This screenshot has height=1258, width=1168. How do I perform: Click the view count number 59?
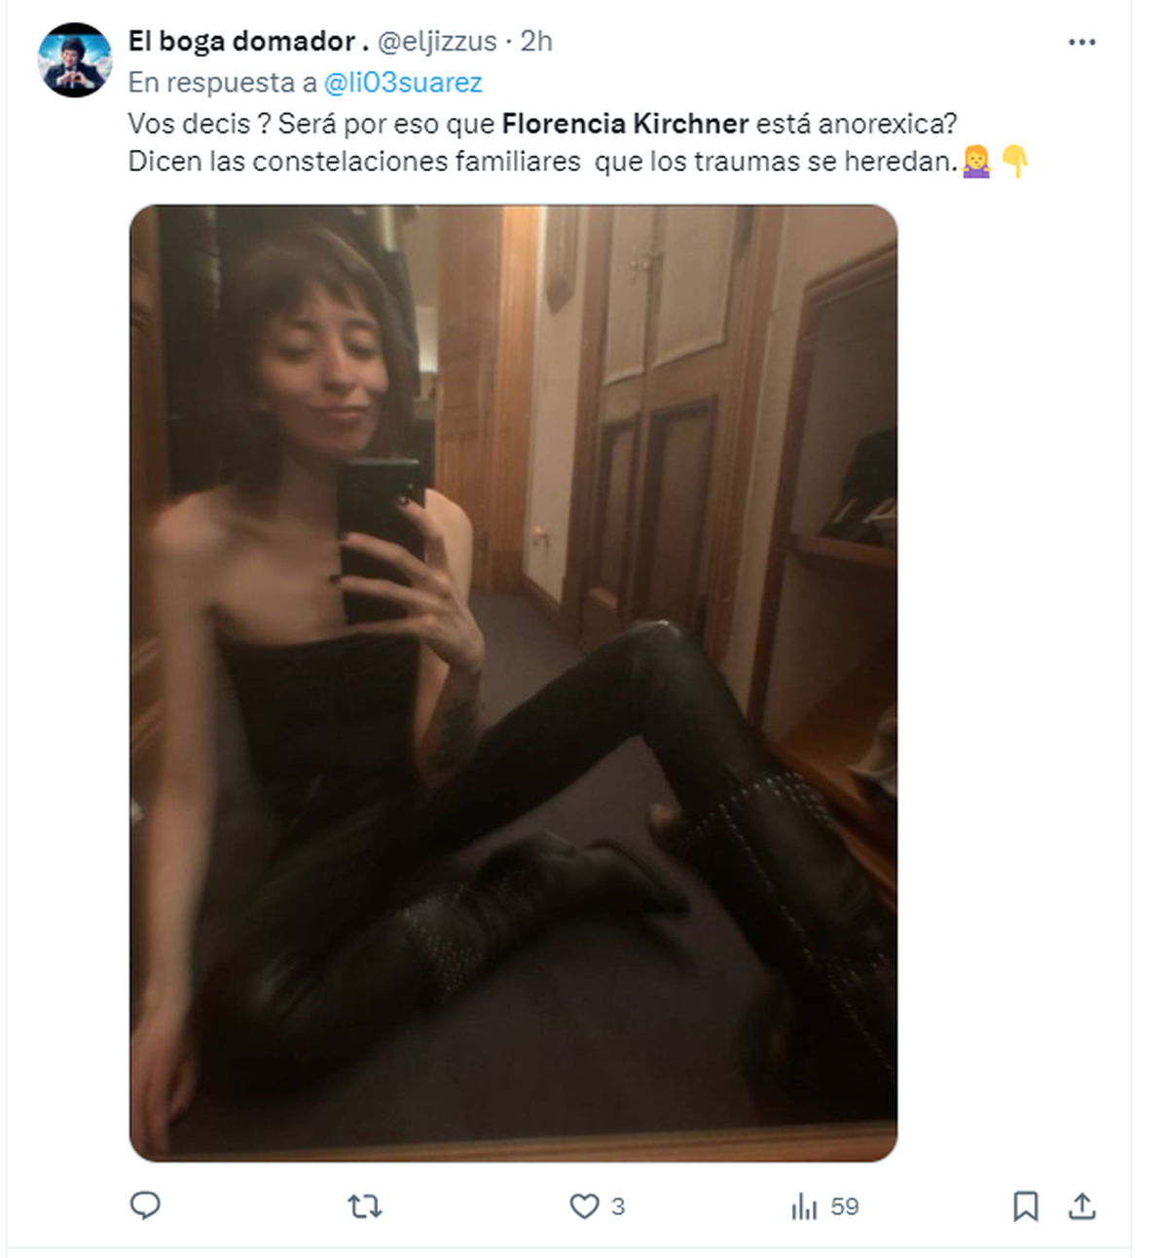[845, 1206]
